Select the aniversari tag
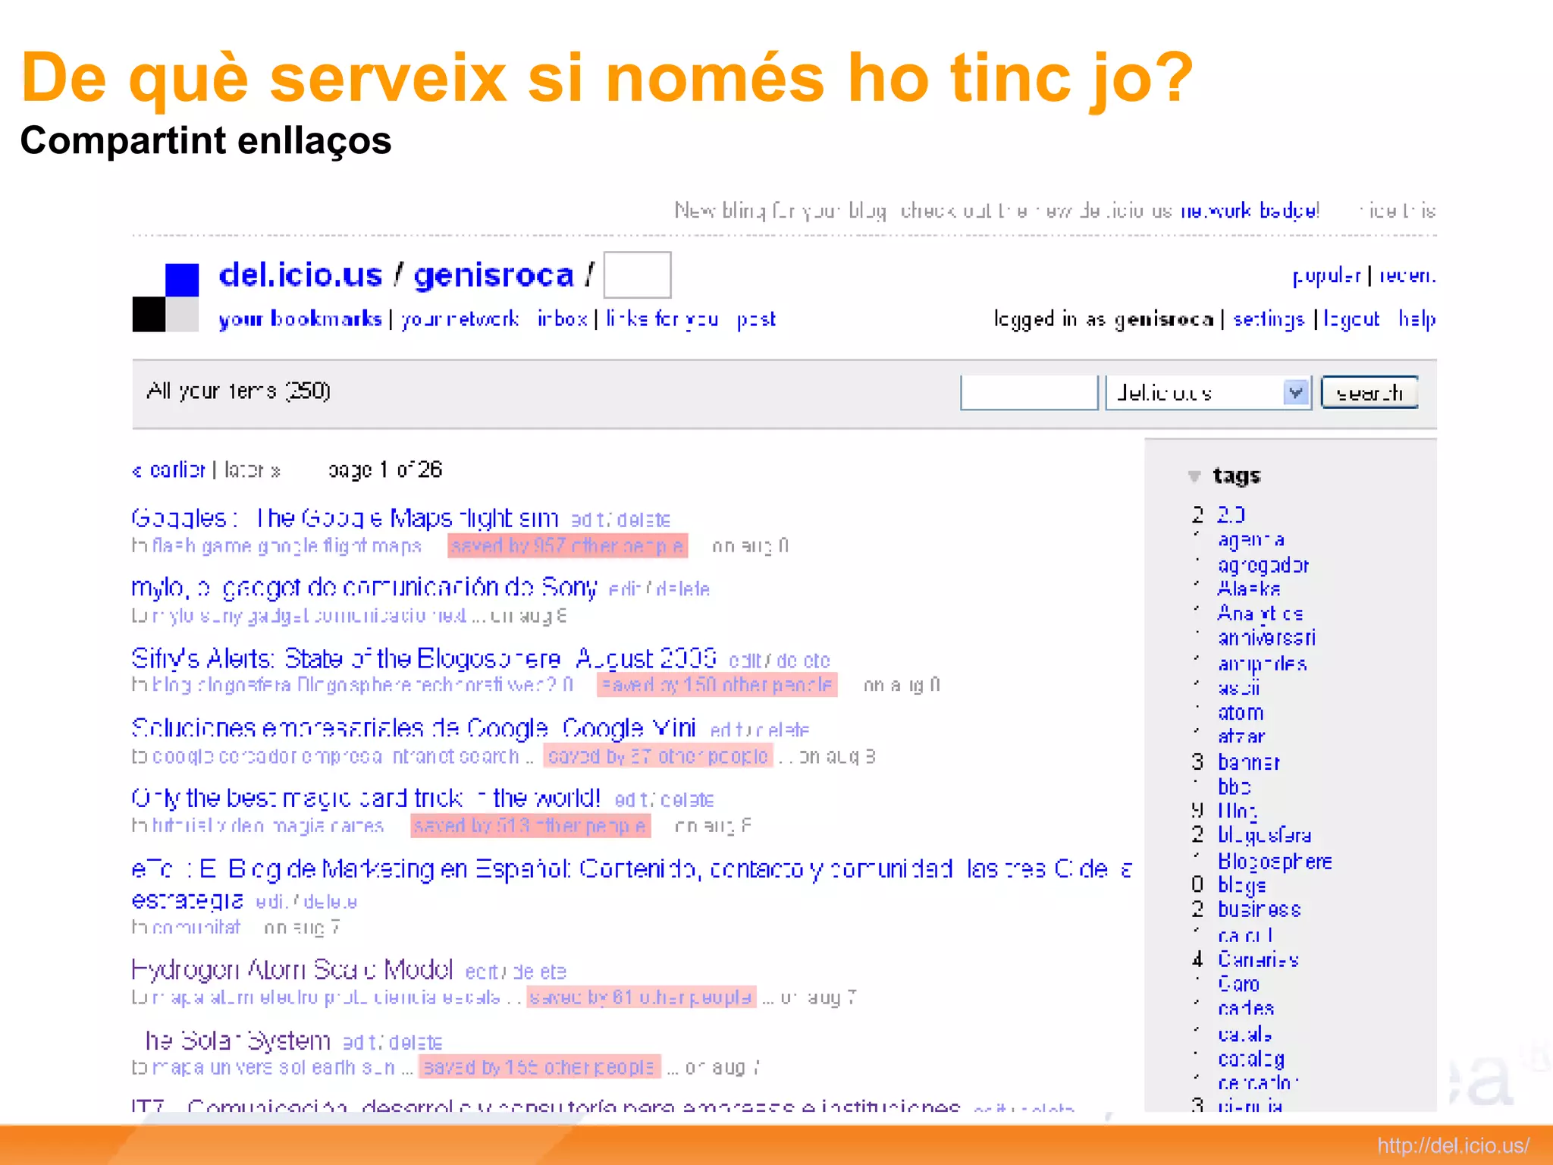 pyautogui.click(x=1266, y=638)
